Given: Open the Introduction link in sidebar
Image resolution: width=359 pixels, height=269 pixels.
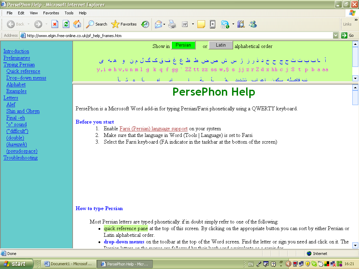Looking at the screenshot, I should click(16, 51).
